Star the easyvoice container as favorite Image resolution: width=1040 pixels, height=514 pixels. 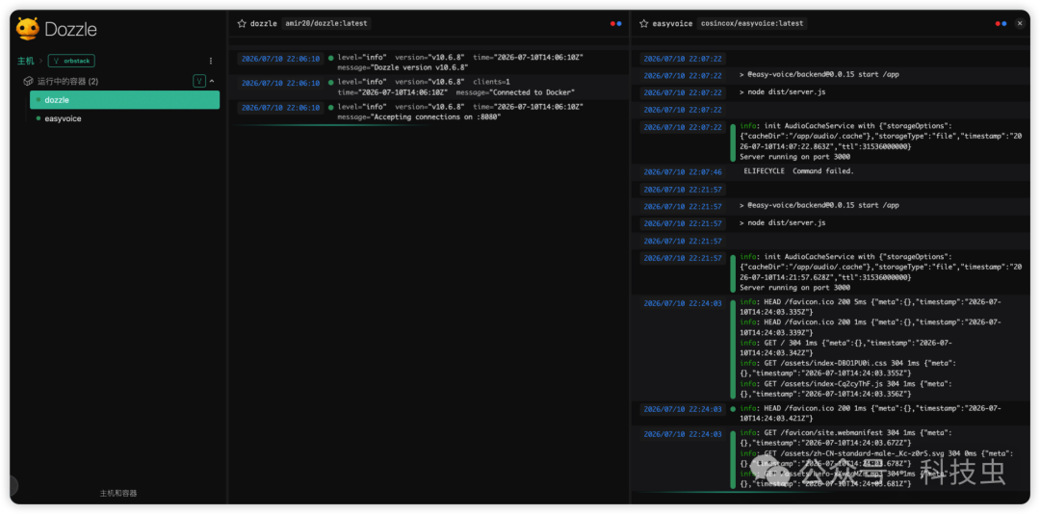click(x=643, y=23)
